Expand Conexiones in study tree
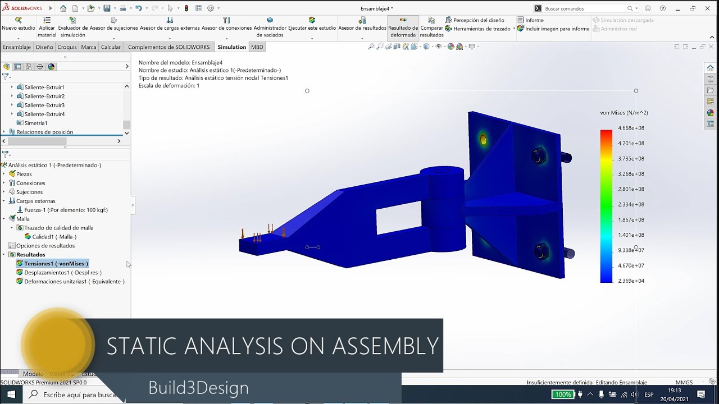This screenshot has height=404, width=719. coord(4,183)
